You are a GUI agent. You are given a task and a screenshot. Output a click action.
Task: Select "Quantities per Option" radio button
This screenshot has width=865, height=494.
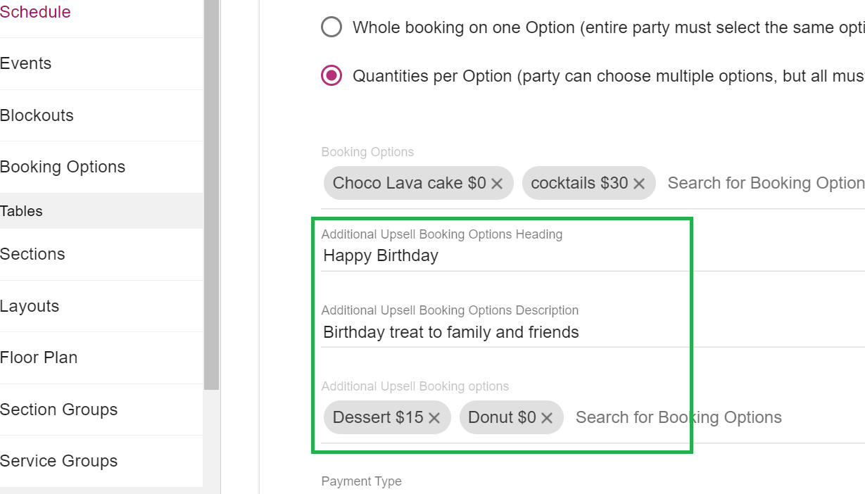point(331,75)
